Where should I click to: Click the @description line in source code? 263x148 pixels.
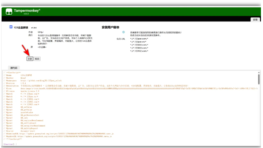point(96,86)
